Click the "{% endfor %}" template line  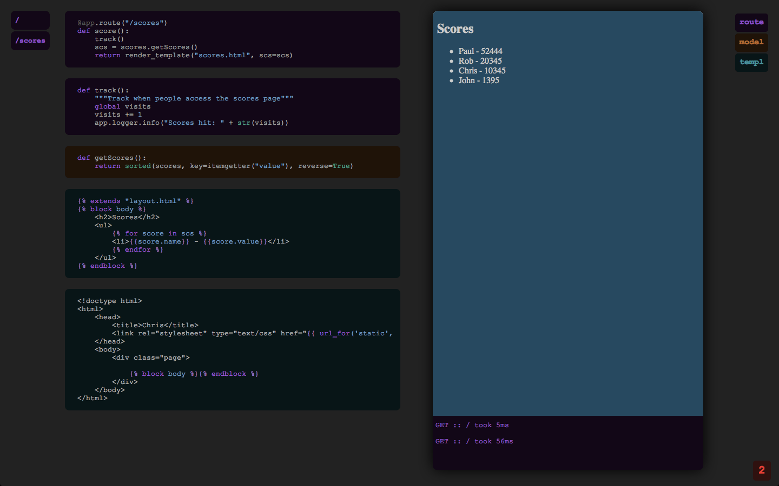(137, 249)
